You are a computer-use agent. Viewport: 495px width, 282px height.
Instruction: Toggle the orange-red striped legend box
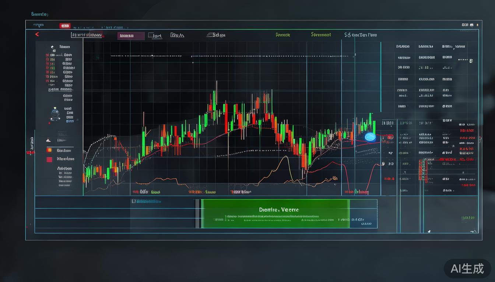[x=49, y=150]
